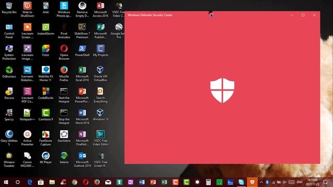333x187 pixels.
Task: Select the Search Everything icon
Action: tap(100, 95)
